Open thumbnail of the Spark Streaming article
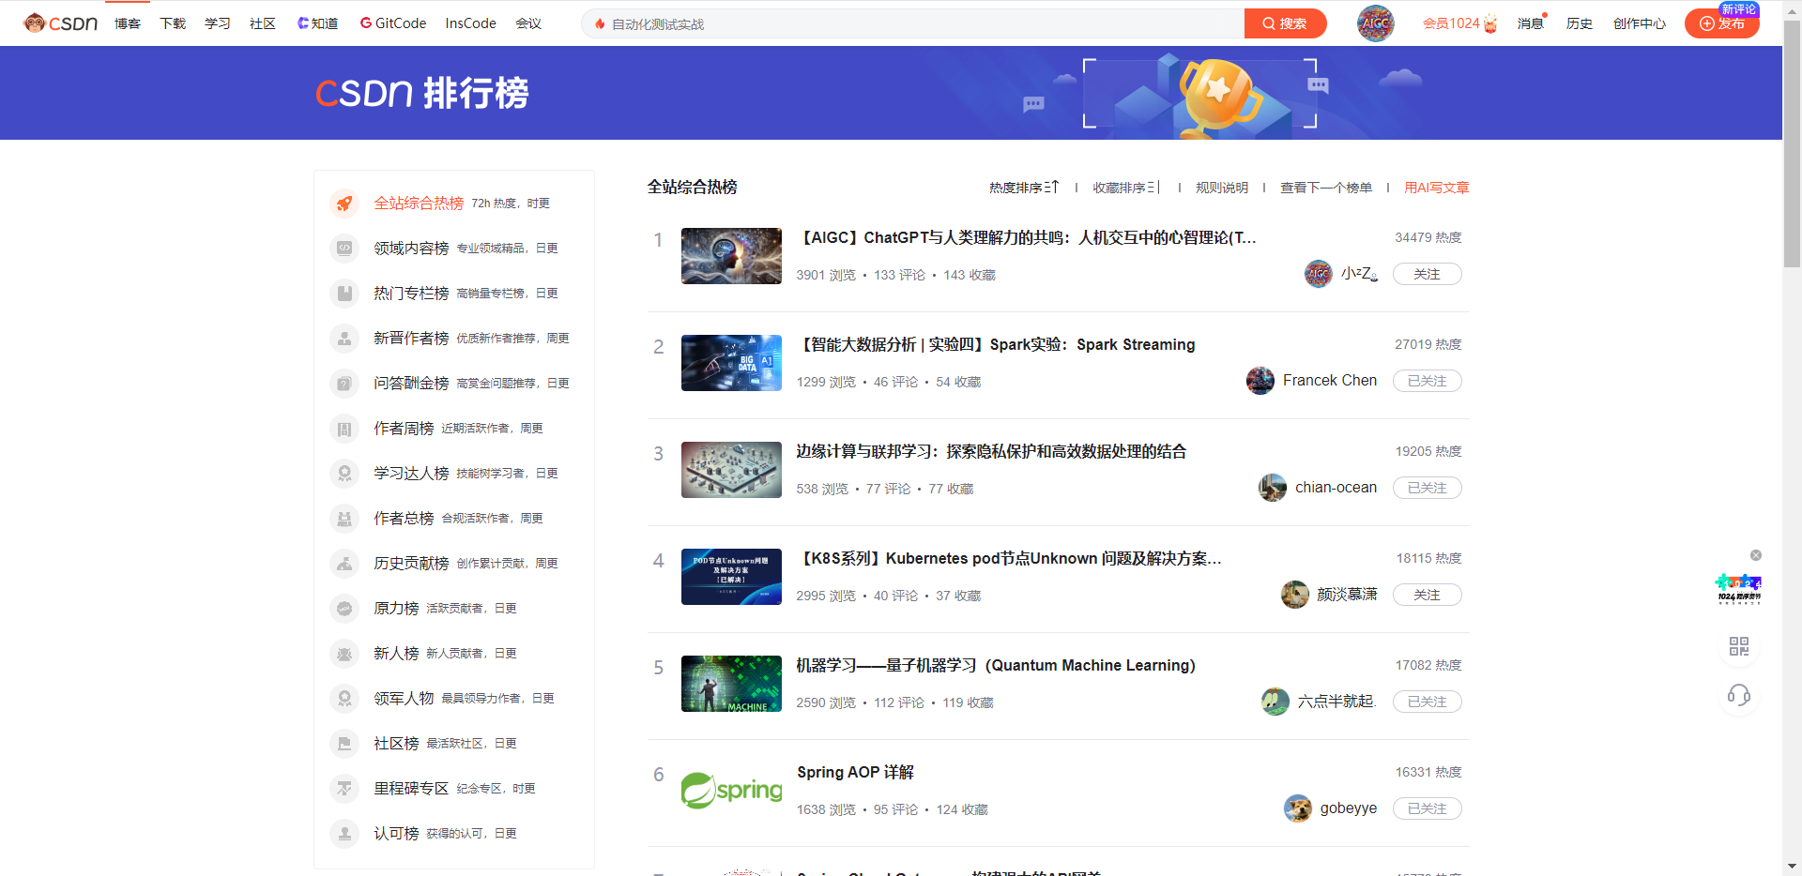 (731, 363)
